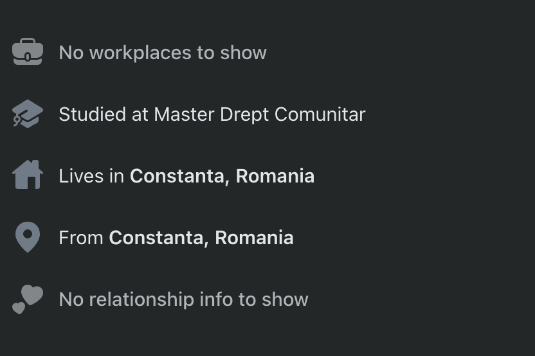The width and height of the screenshot is (535, 356).
Task: Select the house icon beside Lives in
Action: (x=28, y=175)
